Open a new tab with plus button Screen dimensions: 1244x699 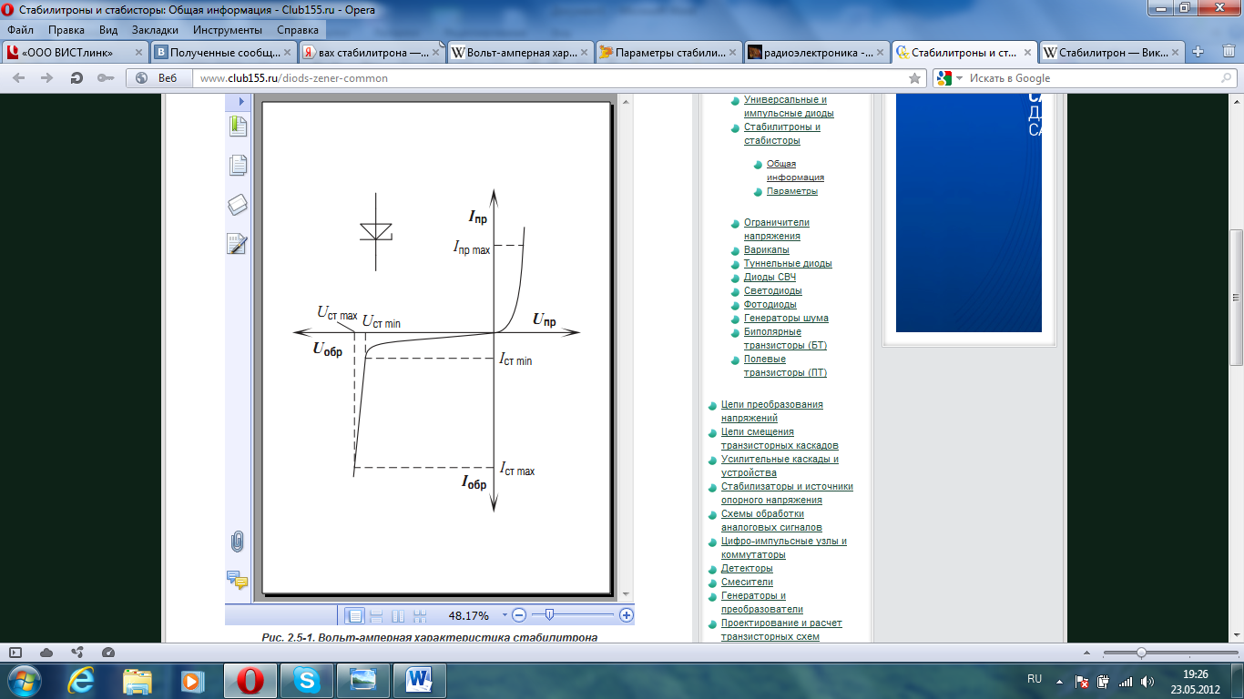pyautogui.click(x=1198, y=52)
